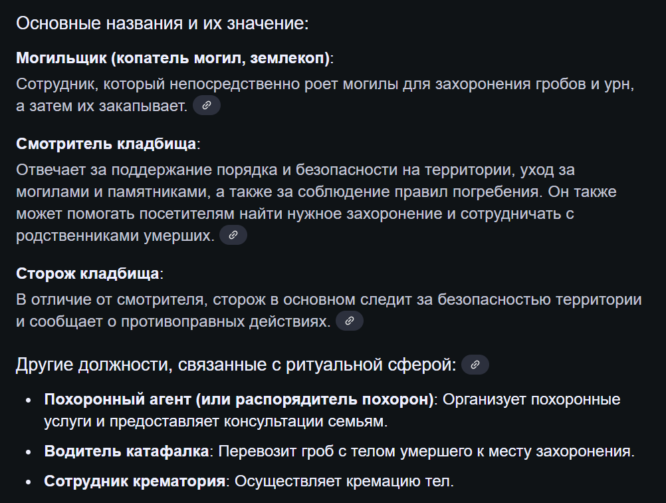Click the text «Организует похоронные услуги»
This screenshot has height=503, width=666.
[x=532, y=400]
